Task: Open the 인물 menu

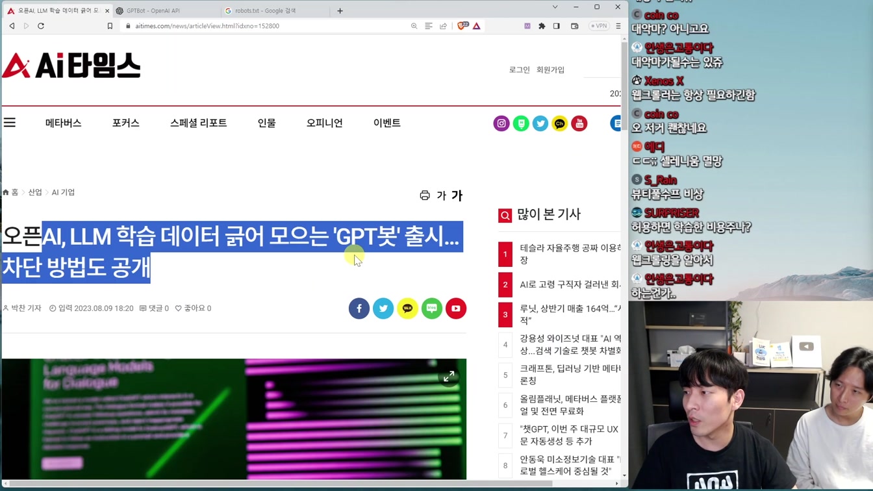Action: pos(266,123)
